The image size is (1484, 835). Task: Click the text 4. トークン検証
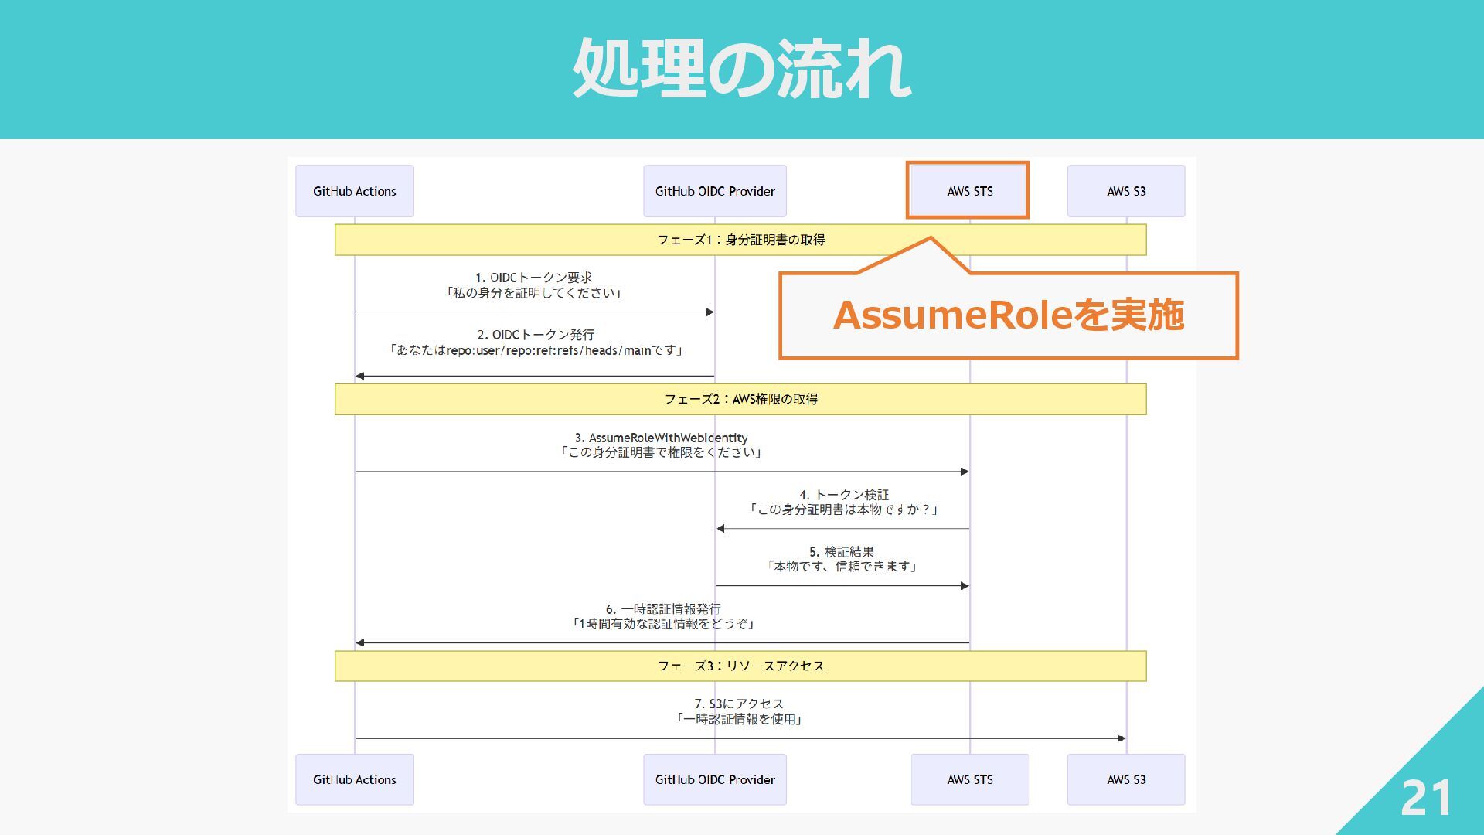844,495
